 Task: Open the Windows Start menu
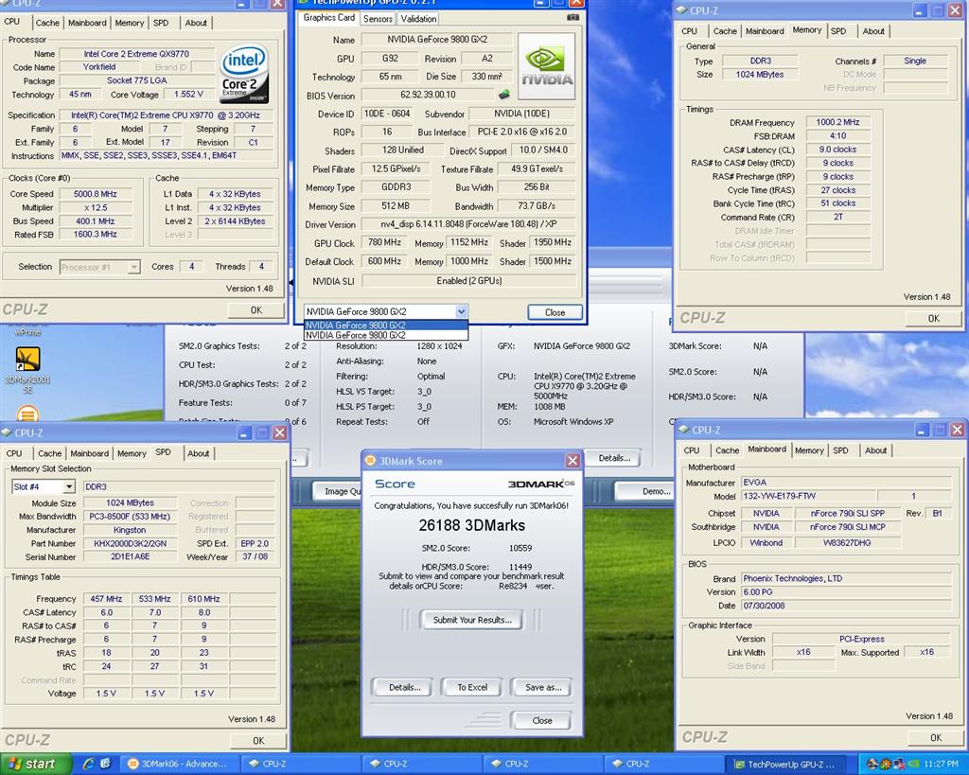[x=35, y=764]
